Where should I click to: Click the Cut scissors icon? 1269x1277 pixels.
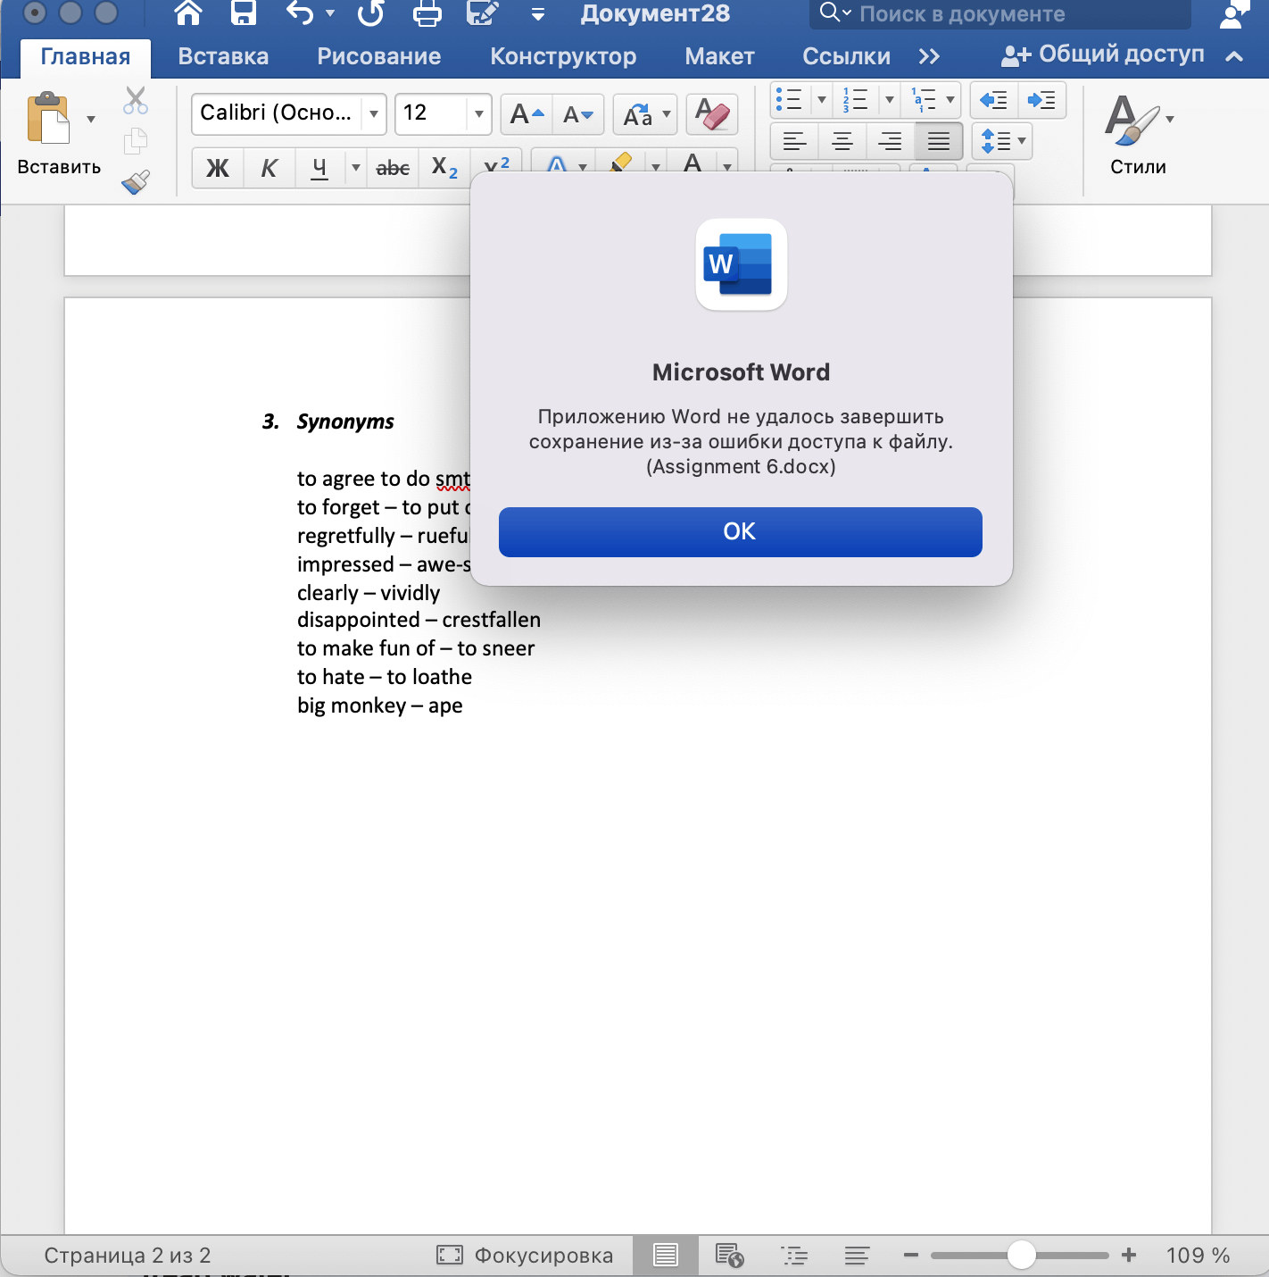(136, 100)
